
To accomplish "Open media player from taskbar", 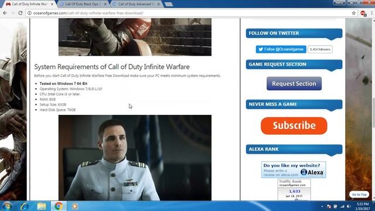I will click(74, 206).
